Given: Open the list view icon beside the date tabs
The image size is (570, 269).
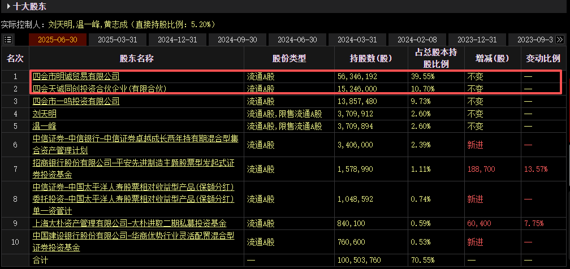Looking at the screenshot, I should pos(8,39).
